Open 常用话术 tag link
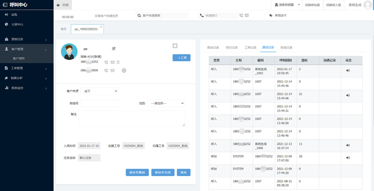Viewport: 374px width, 191px height. tap(278, 15)
